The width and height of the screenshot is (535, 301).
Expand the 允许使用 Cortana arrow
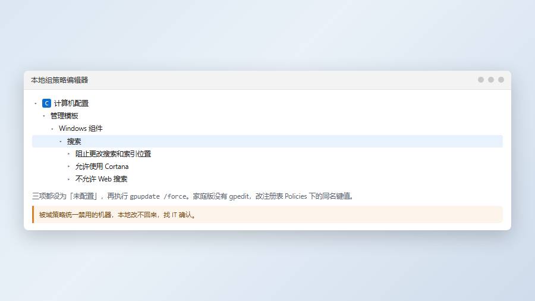click(69, 167)
